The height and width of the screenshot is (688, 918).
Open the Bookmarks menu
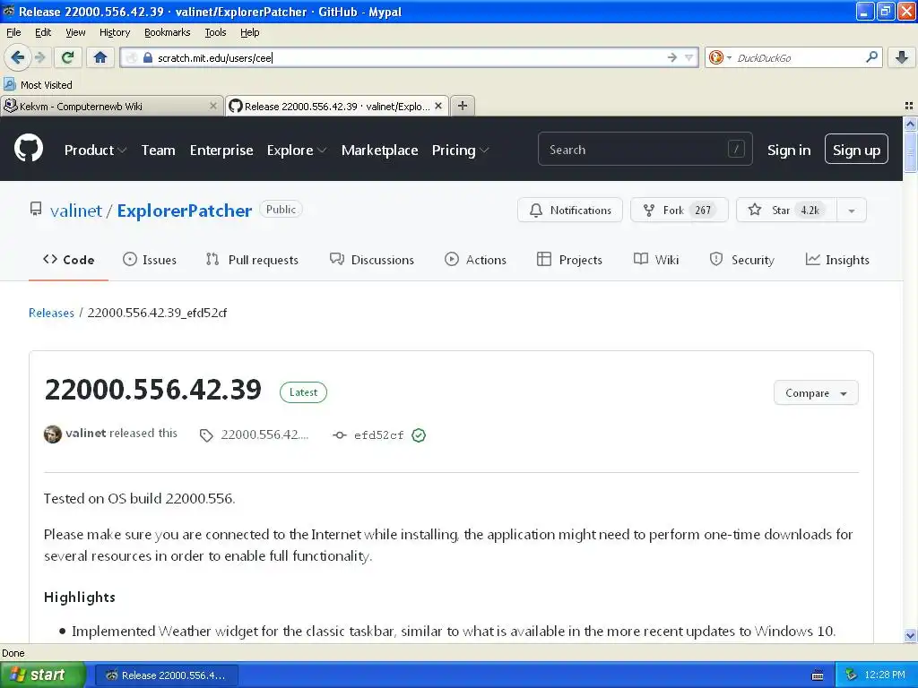click(x=168, y=32)
